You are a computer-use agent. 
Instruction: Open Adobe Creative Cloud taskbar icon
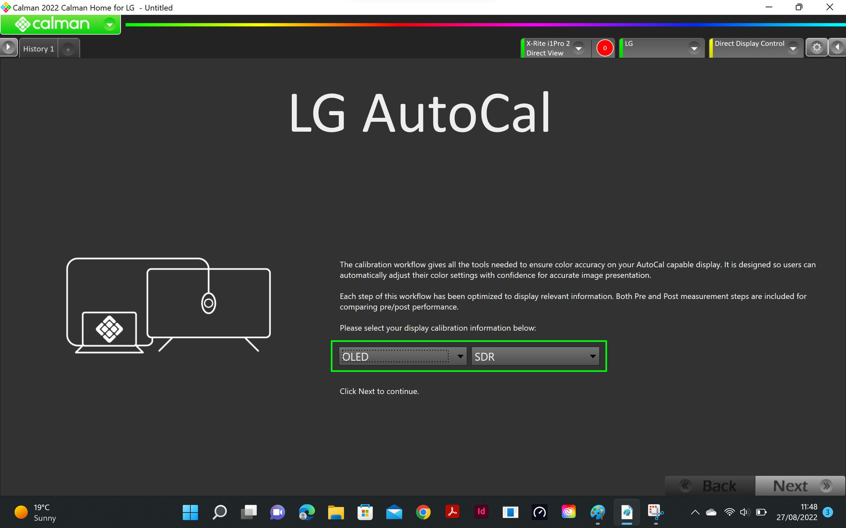tap(568, 512)
